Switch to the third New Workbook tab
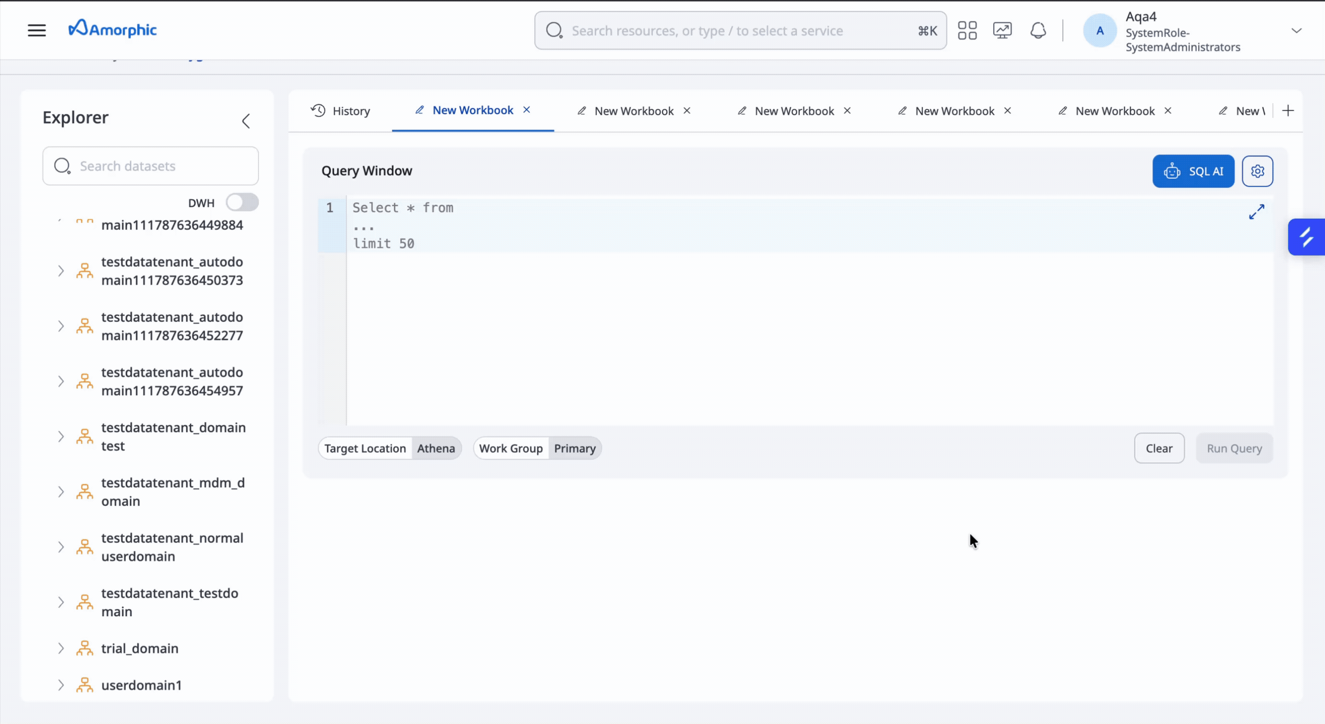Viewport: 1325px width, 724px height. click(794, 111)
